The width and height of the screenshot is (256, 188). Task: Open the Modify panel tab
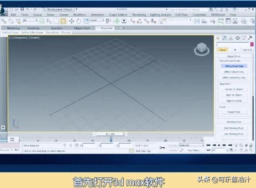point(224,38)
